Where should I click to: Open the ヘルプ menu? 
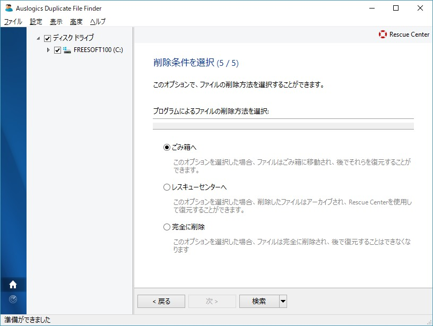(x=98, y=21)
